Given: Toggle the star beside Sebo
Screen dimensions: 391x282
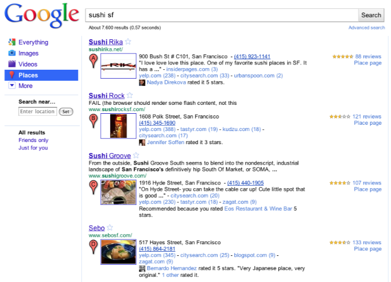Looking at the screenshot, I should [110, 227].
